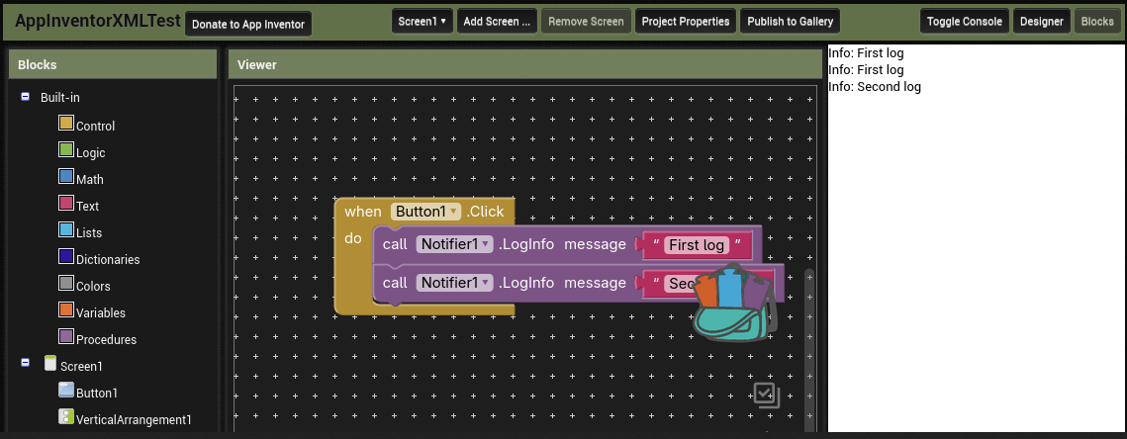Open the backpack icon in the viewer
This screenshot has width=1127, height=439.
(734, 303)
